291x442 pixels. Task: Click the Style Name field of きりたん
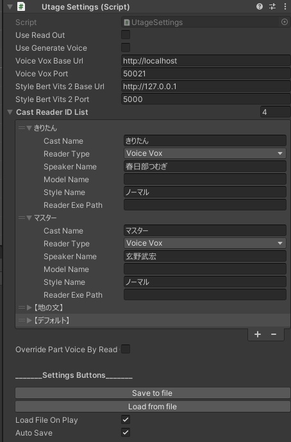click(x=205, y=192)
